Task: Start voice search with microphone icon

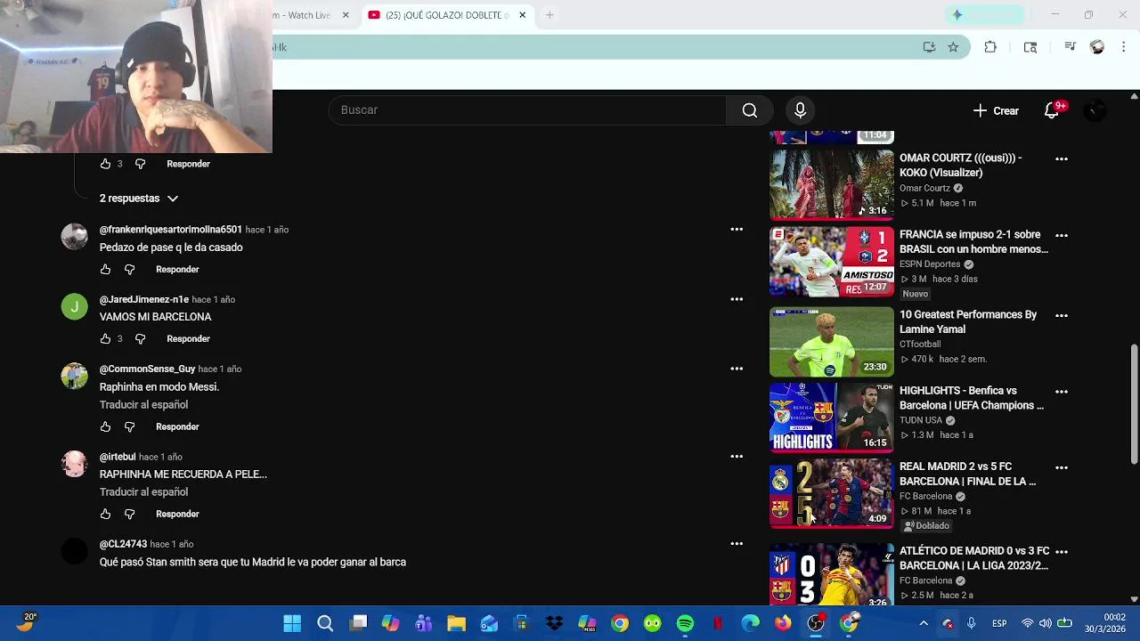Action: click(800, 110)
